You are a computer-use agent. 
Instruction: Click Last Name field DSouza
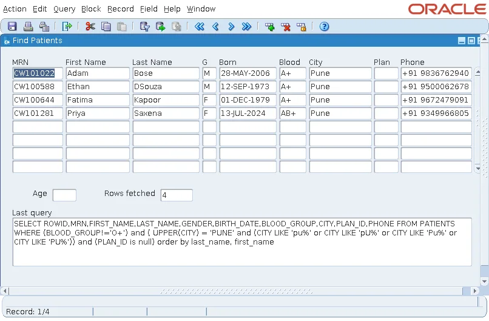coord(166,87)
